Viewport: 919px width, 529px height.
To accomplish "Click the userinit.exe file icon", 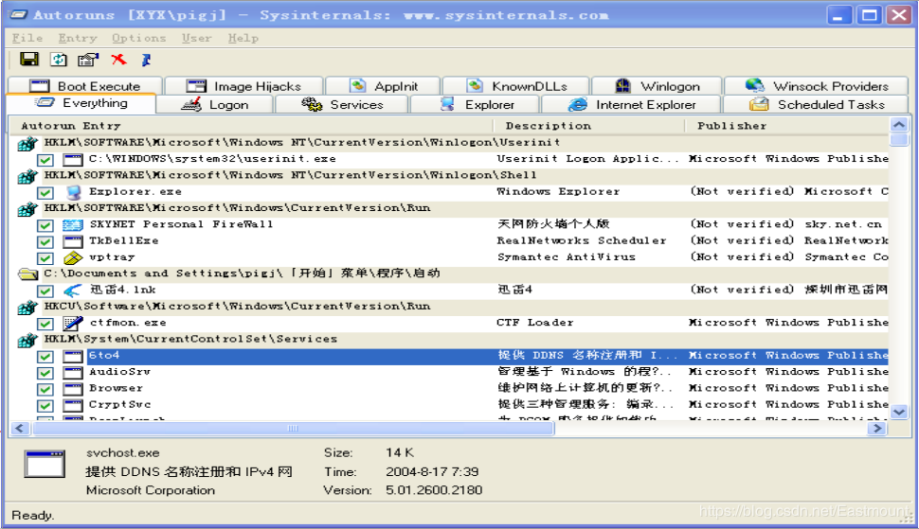I will [73, 159].
